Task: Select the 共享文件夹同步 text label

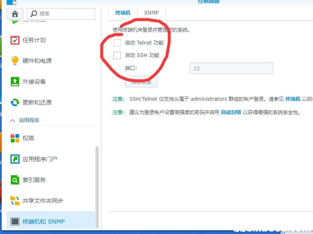Action: 43,201
